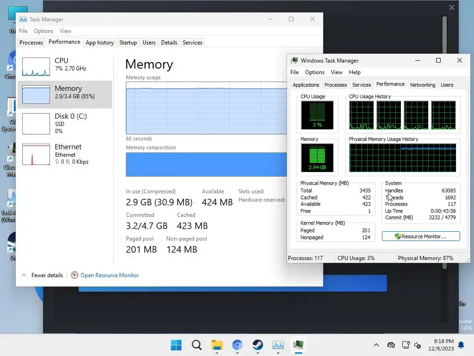Open Search from the taskbar
Screen dimensions: 474x356
point(196,345)
